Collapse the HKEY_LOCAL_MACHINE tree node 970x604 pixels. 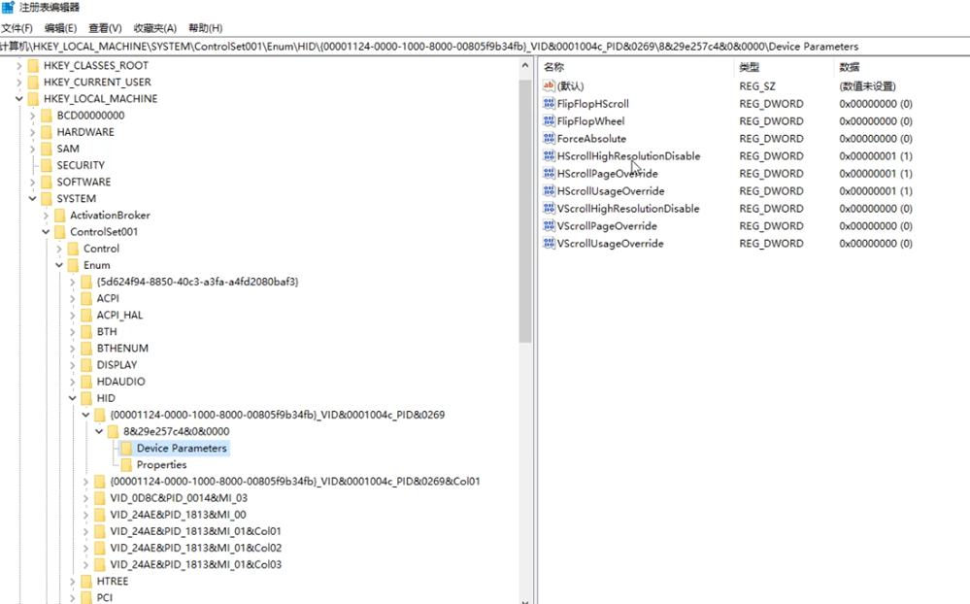click(19, 99)
